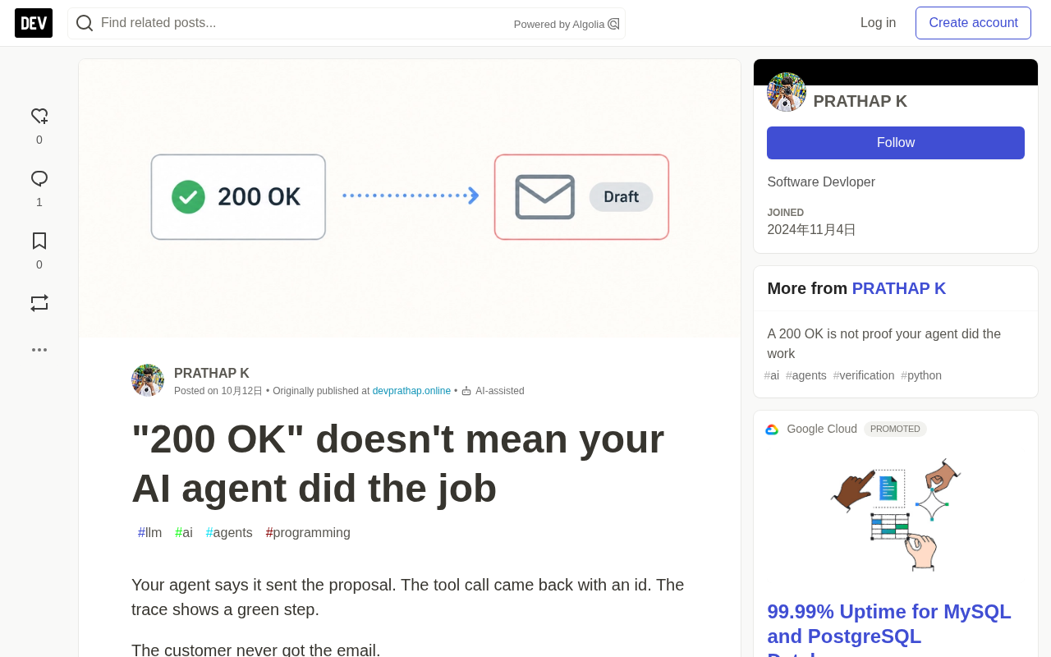
Task: Open the #programming tag
Action: point(308,532)
